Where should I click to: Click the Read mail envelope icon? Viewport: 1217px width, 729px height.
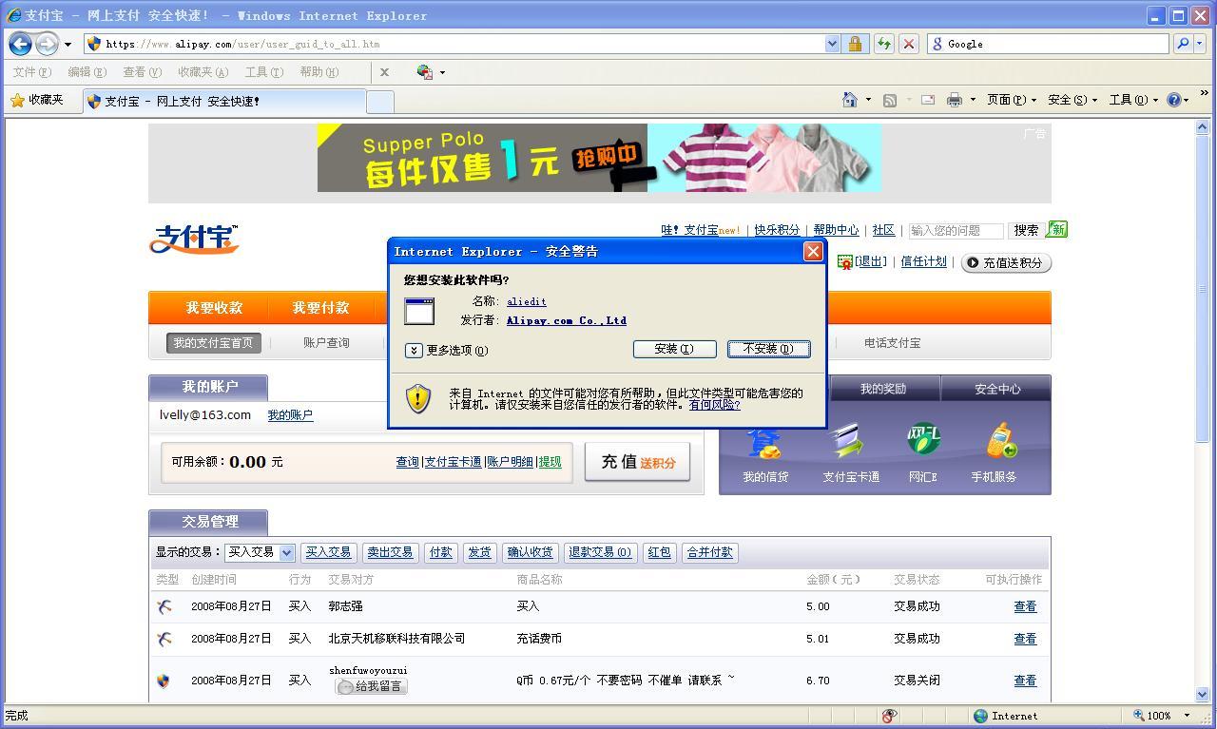tap(927, 100)
